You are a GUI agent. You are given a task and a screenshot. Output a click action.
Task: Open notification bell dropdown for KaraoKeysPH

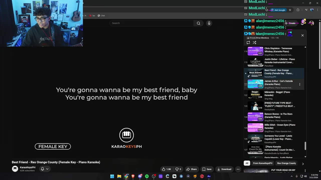[45, 169]
